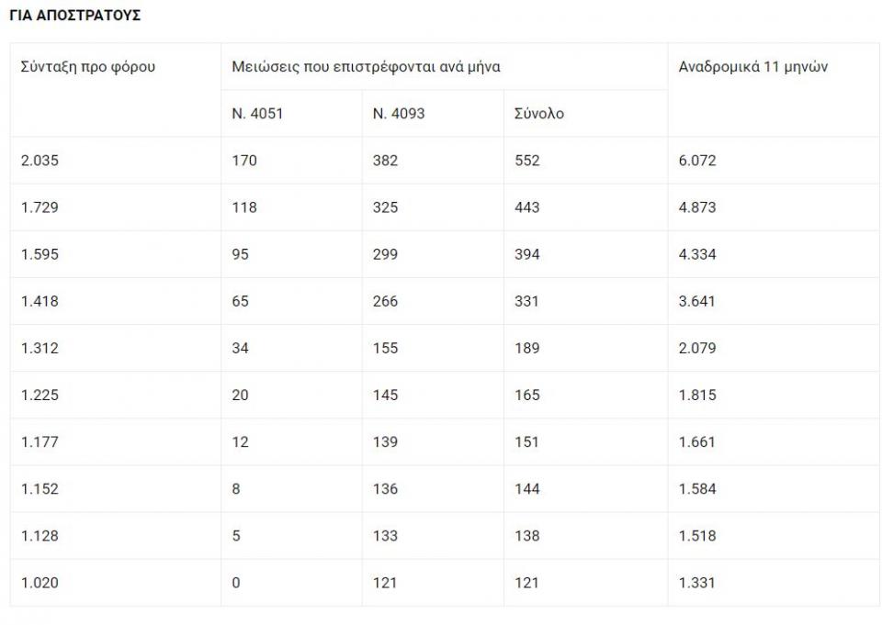This screenshot has height=625, width=882.
Task: Select the 6.072 retroactive amount cell
Action: point(697,161)
